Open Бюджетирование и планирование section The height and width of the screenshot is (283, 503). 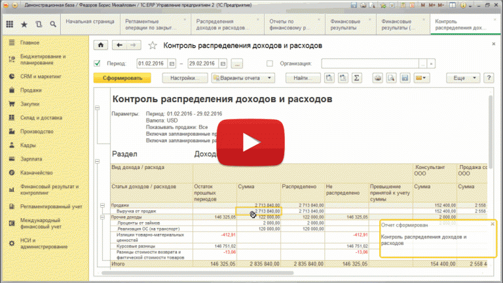[43, 60]
